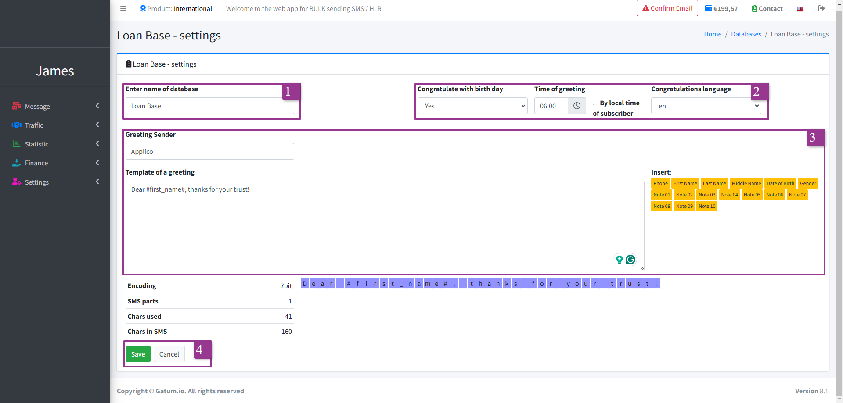Save the Loan Base settings
Image resolution: width=843 pixels, height=403 pixels.
(138, 354)
